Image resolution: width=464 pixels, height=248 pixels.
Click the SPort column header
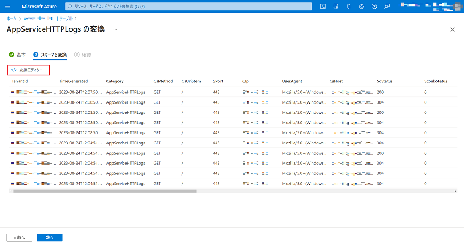(x=218, y=81)
